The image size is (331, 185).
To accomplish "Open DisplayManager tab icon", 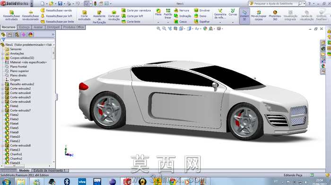I will [30, 34].
